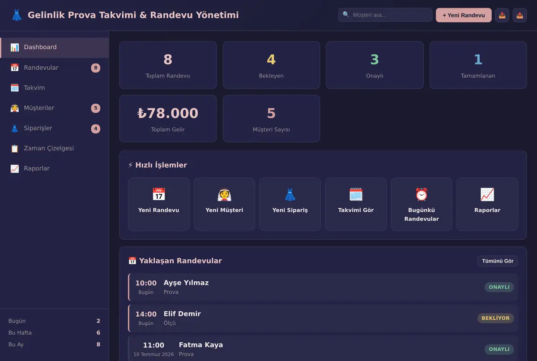This screenshot has height=361, width=537.
Task: Select Müşteriler in the sidebar
Action: tap(55, 108)
